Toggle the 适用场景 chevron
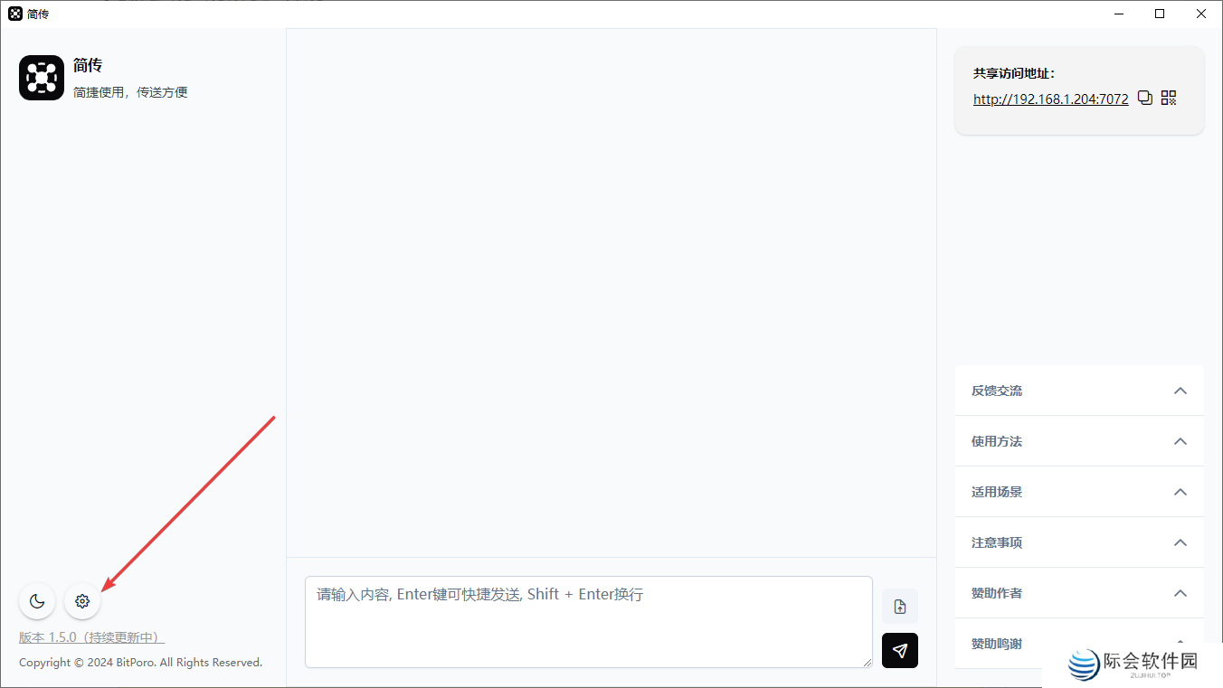The height and width of the screenshot is (688, 1223). [1180, 492]
